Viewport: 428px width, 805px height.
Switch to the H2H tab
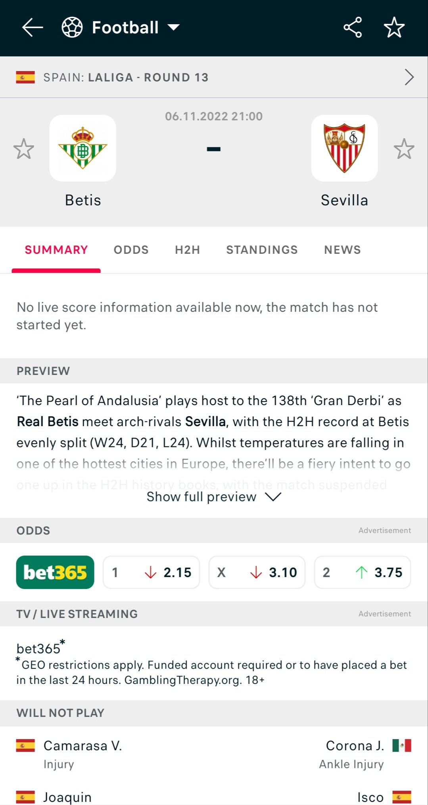(188, 250)
